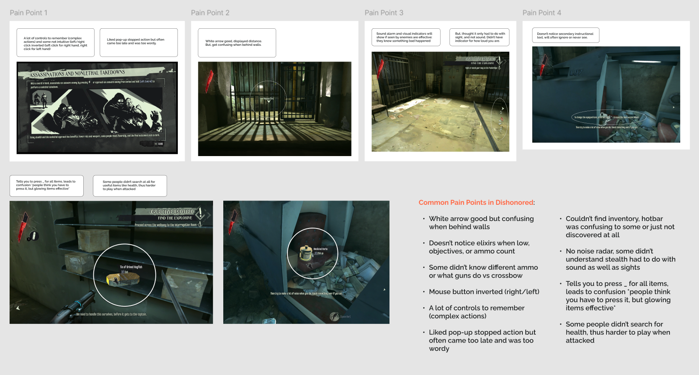Click the 'We need to handle this ourselves' subtitle
Viewport: 699px width, 375px height.
point(111,314)
